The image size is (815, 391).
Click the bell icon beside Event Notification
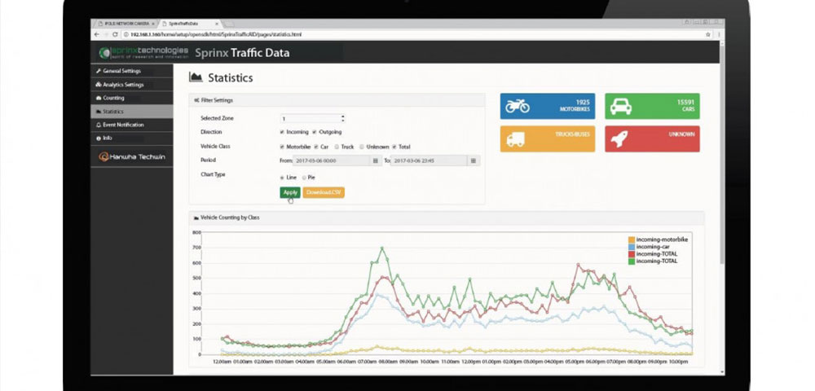coord(99,125)
